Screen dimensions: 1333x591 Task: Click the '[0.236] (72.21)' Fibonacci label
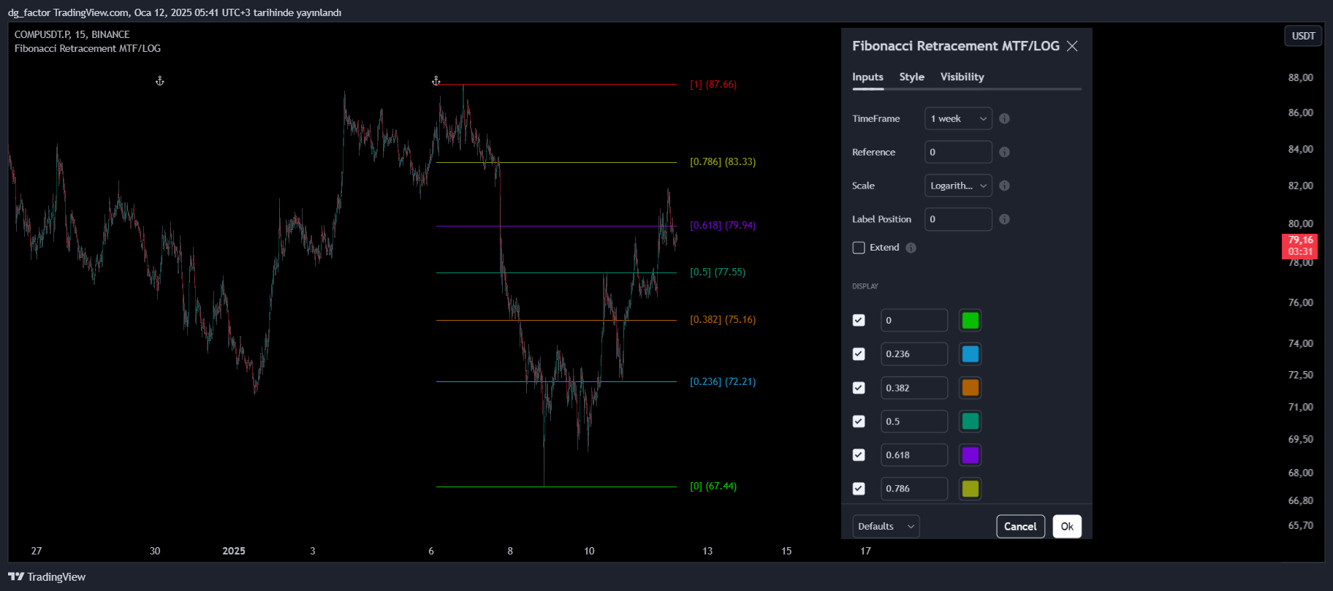coord(723,381)
